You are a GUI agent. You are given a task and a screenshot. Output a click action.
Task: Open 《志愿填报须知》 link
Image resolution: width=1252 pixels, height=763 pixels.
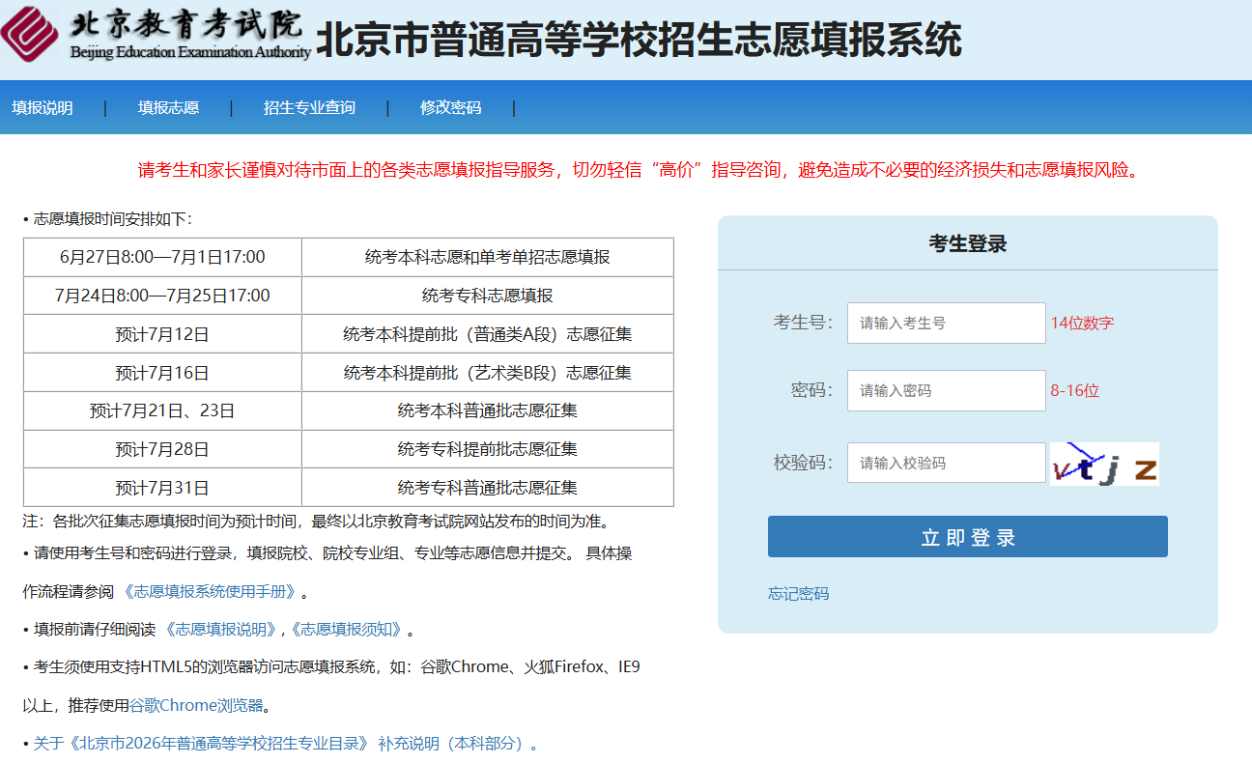(346, 630)
